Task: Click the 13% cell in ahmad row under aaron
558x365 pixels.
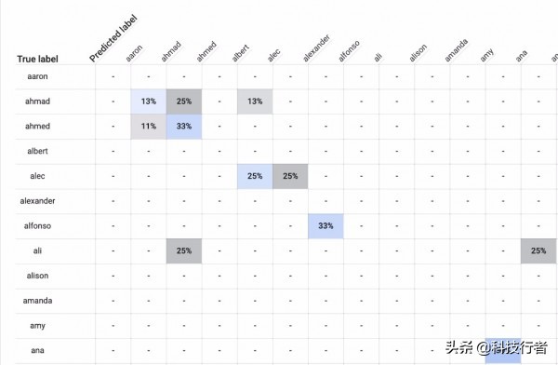Action: 149,101
